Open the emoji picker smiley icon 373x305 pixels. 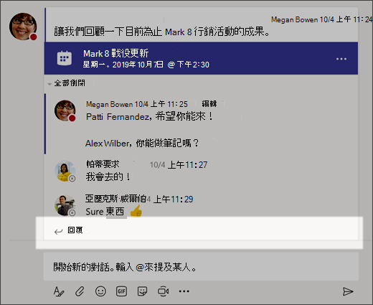100,291
